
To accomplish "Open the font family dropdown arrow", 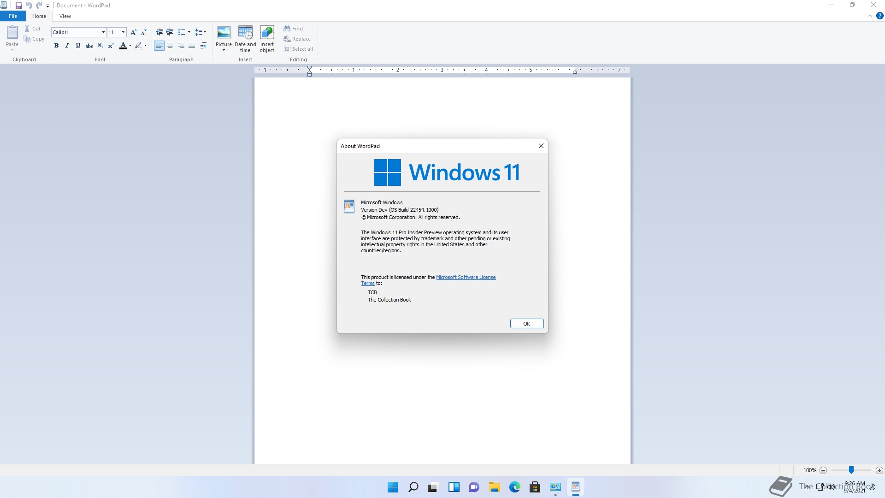I will click(x=103, y=32).
